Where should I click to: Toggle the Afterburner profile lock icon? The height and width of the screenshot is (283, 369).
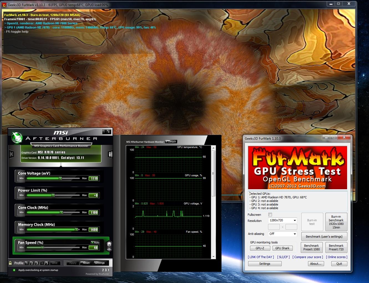[10, 263]
